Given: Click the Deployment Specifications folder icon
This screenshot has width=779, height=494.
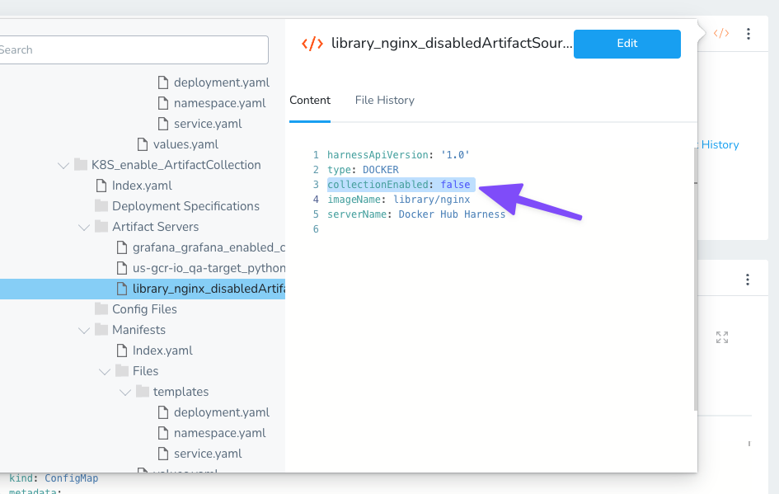Looking at the screenshot, I should [x=101, y=205].
